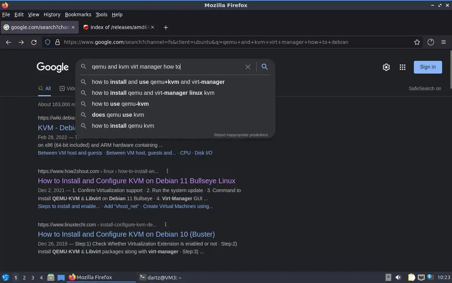Image resolution: width=452 pixels, height=283 pixels.
Task: Reload the current page
Action: [34, 42]
